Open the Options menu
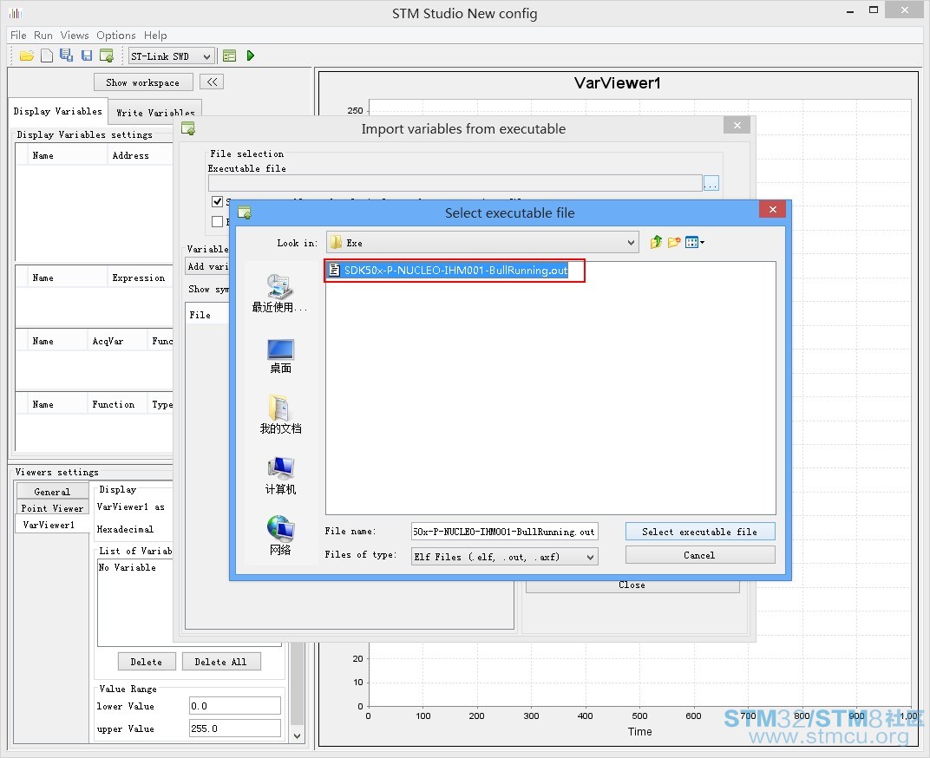Screen dimensions: 930x758 115,35
